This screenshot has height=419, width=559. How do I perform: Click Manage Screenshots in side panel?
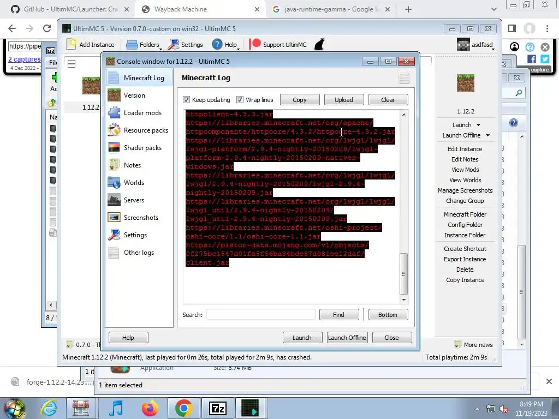(465, 190)
